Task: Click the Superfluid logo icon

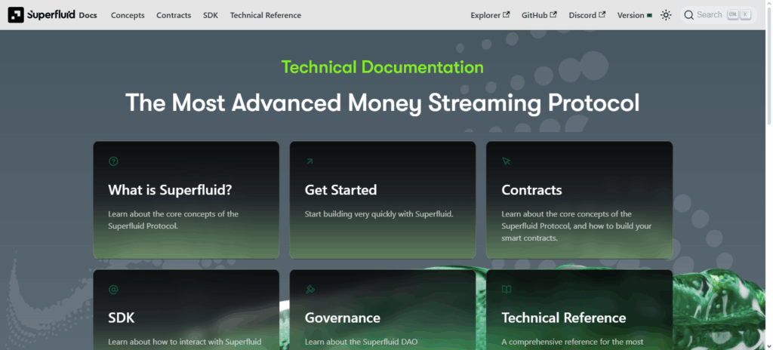Action: tap(16, 15)
